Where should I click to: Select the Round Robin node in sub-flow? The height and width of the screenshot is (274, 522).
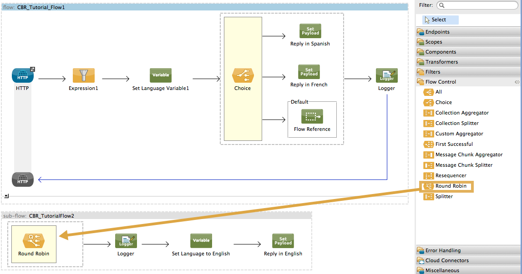[x=34, y=241]
